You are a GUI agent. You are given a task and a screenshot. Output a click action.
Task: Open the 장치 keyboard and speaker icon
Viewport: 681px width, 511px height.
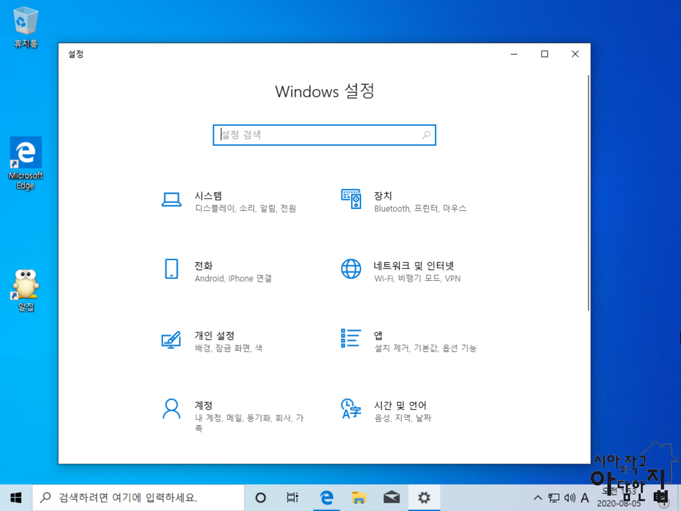coord(351,199)
